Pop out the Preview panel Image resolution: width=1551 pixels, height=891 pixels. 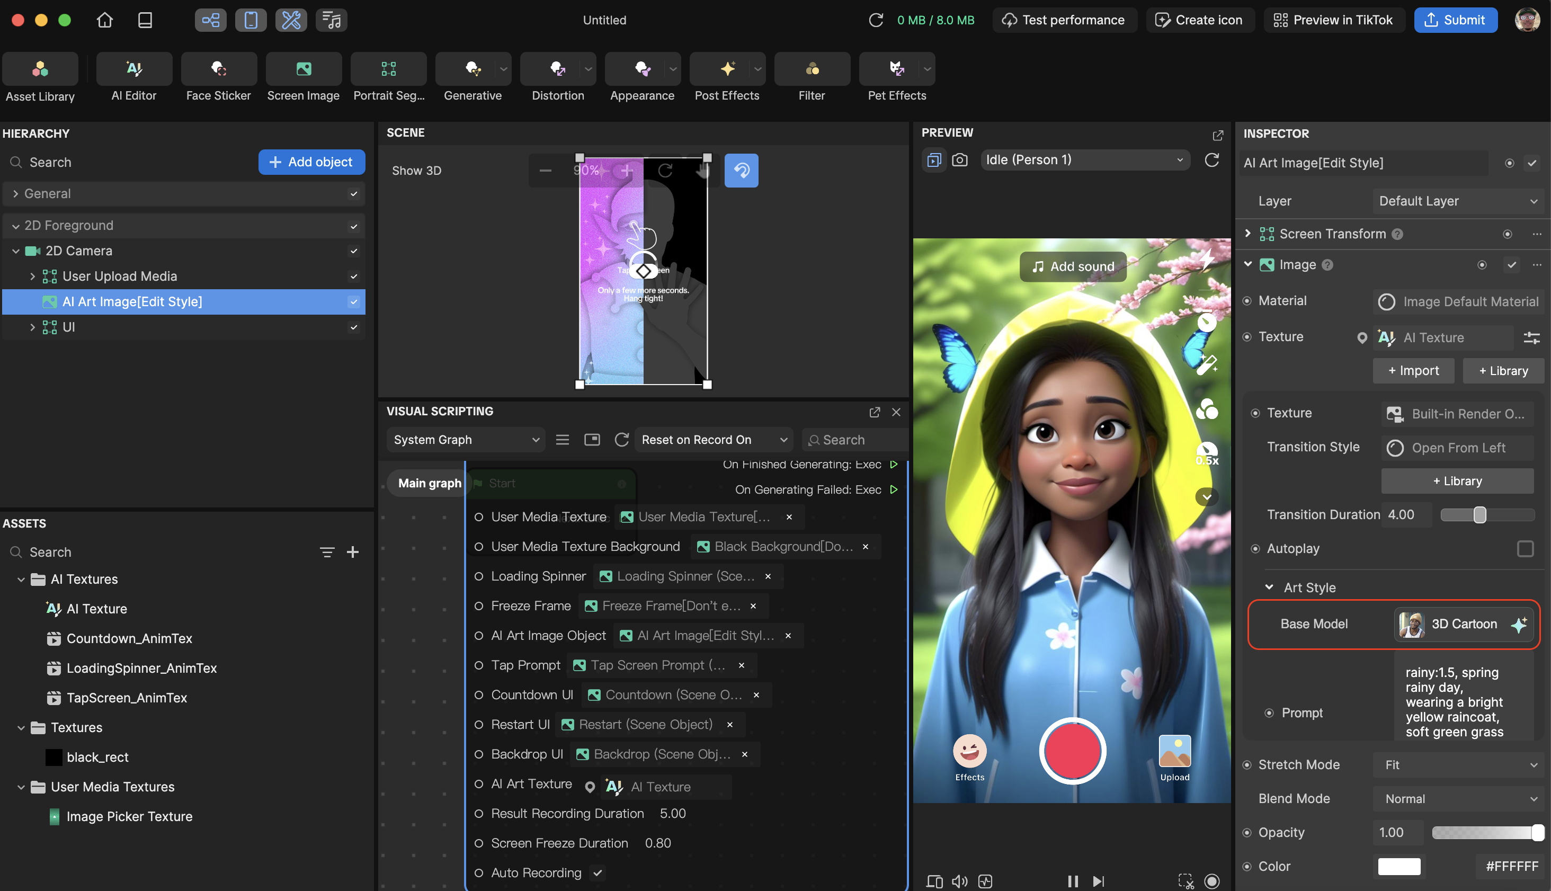pos(1218,135)
